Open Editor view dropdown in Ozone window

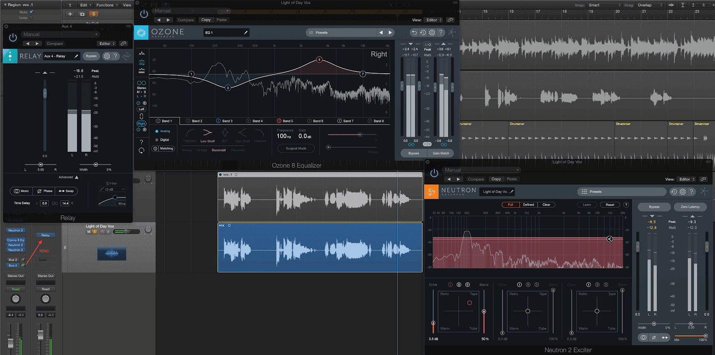point(433,20)
